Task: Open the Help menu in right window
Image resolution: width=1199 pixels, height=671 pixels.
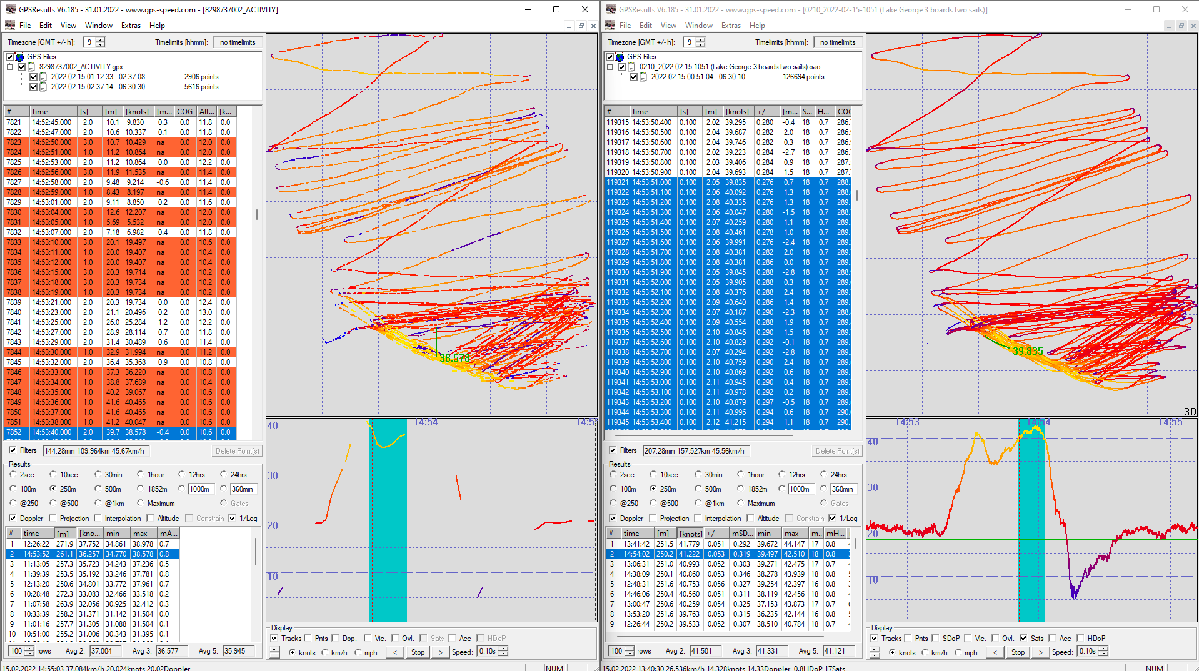Action: [757, 26]
